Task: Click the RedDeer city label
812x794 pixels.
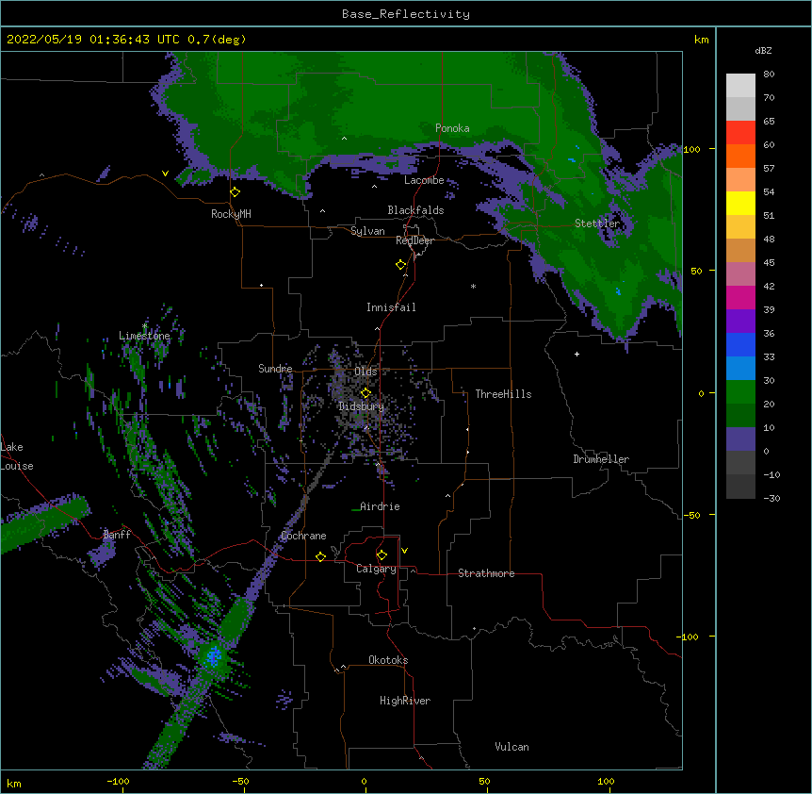Action: 414,240
